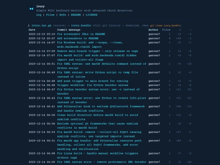
Task: Open commit 'Fix screenshot URLs in README'
Action: [81, 34]
